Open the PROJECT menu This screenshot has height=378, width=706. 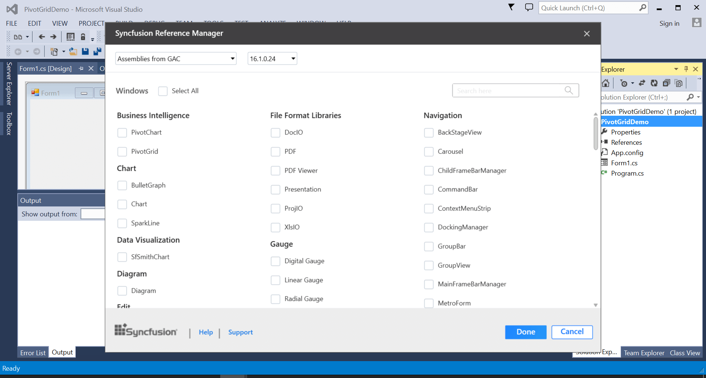pos(92,23)
